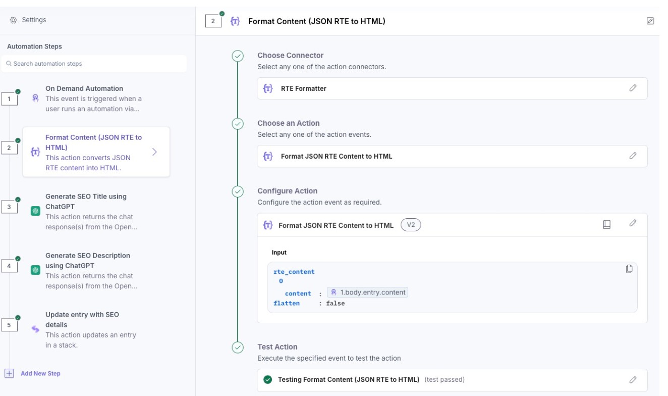This screenshot has height=396, width=668.
Task: Click Configure Action completed check circle
Action: 238,191
